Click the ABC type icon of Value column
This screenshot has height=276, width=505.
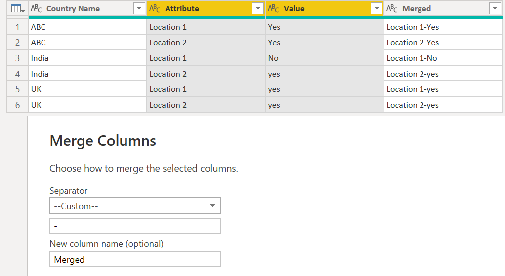pos(273,9)
